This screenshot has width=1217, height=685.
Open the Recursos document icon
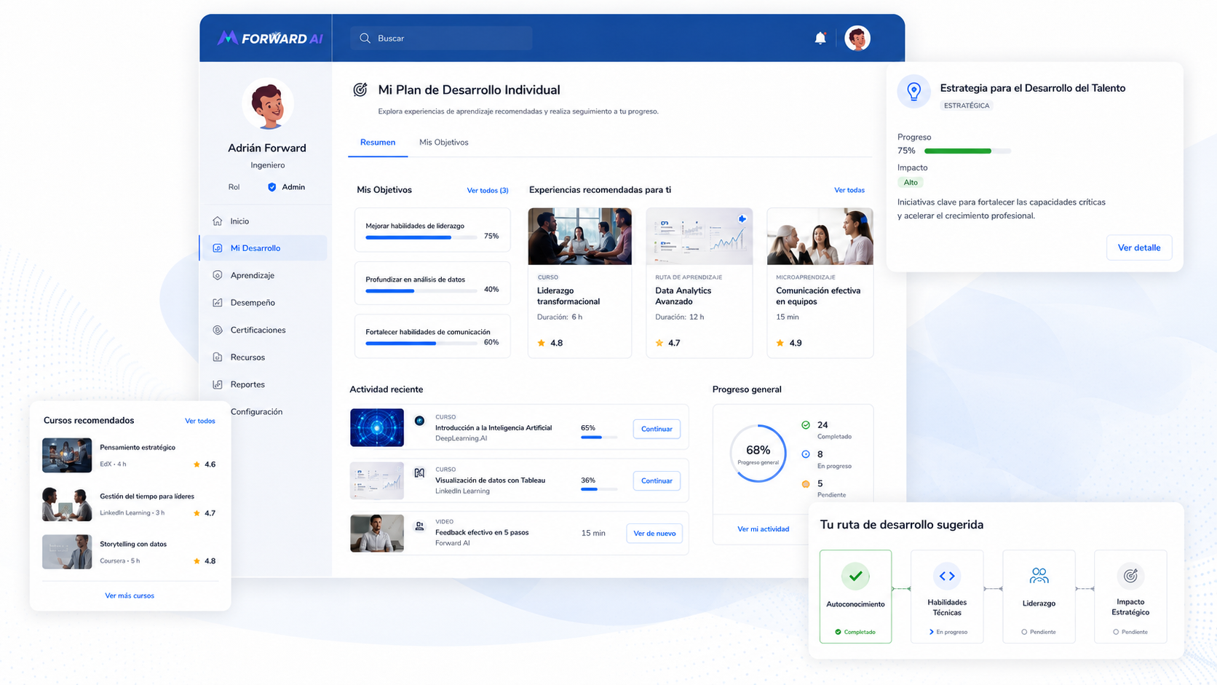coord(218,357)
